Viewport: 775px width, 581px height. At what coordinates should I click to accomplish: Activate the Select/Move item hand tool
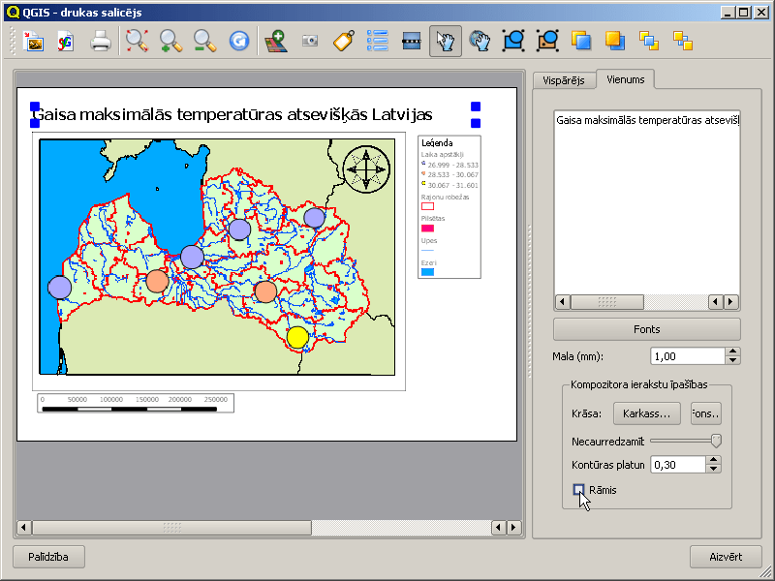pyautogui.click(x=446, y=41)
